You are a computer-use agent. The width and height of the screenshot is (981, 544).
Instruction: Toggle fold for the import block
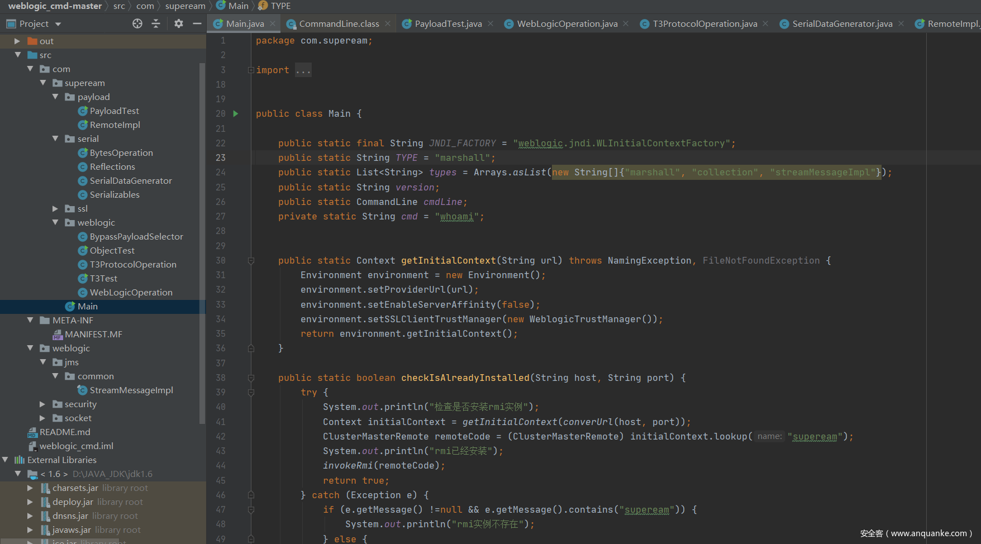point(251,70)
